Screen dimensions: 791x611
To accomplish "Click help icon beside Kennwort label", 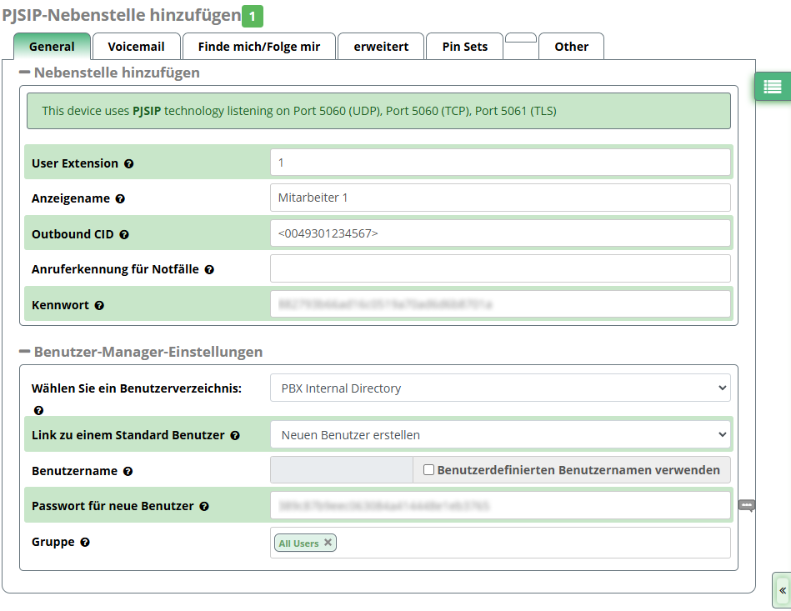I will (x=99, y=306).
